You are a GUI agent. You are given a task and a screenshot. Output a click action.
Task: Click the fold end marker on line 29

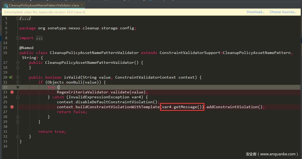pyautogui.click(x=18, y=122)
